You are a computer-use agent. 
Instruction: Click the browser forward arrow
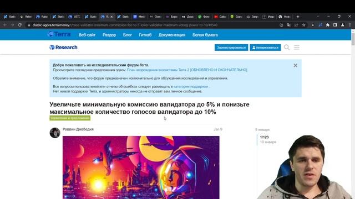pos(12,25)
